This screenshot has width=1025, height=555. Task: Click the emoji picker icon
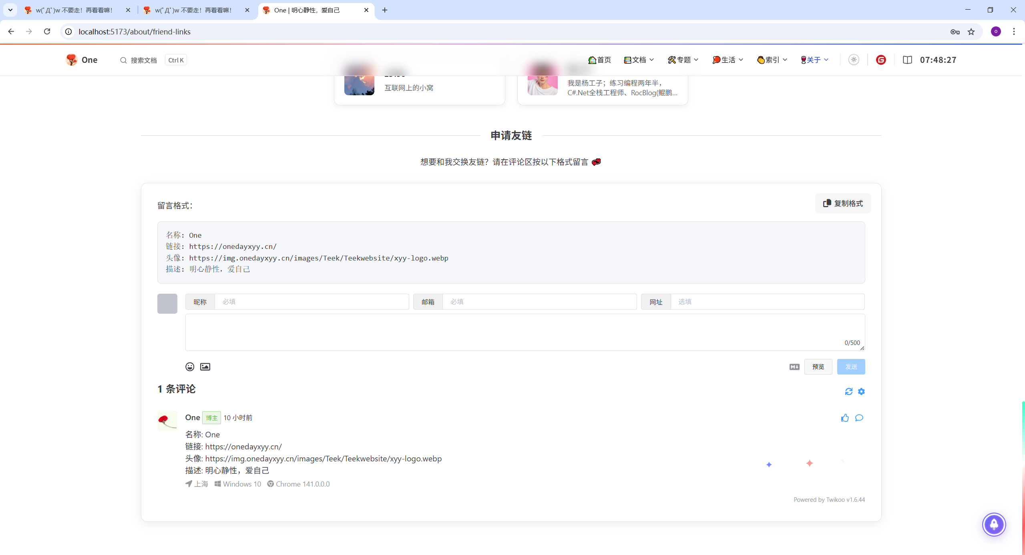[190, 367]
